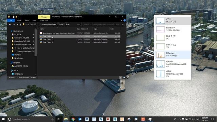Open the File tab in Explorer
This screenshot has width=217, height=122.
tap(11, 20)
